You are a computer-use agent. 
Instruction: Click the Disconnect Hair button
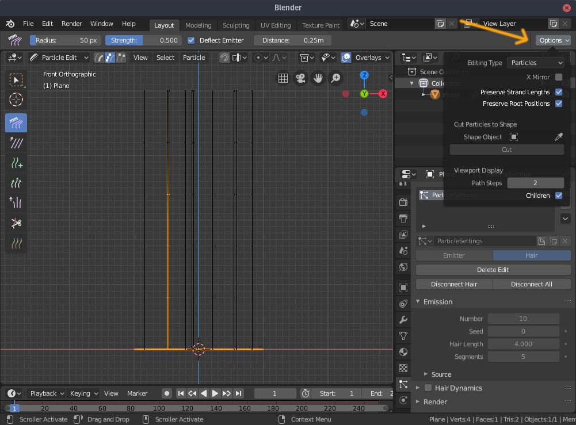click(x=454, y=284)
